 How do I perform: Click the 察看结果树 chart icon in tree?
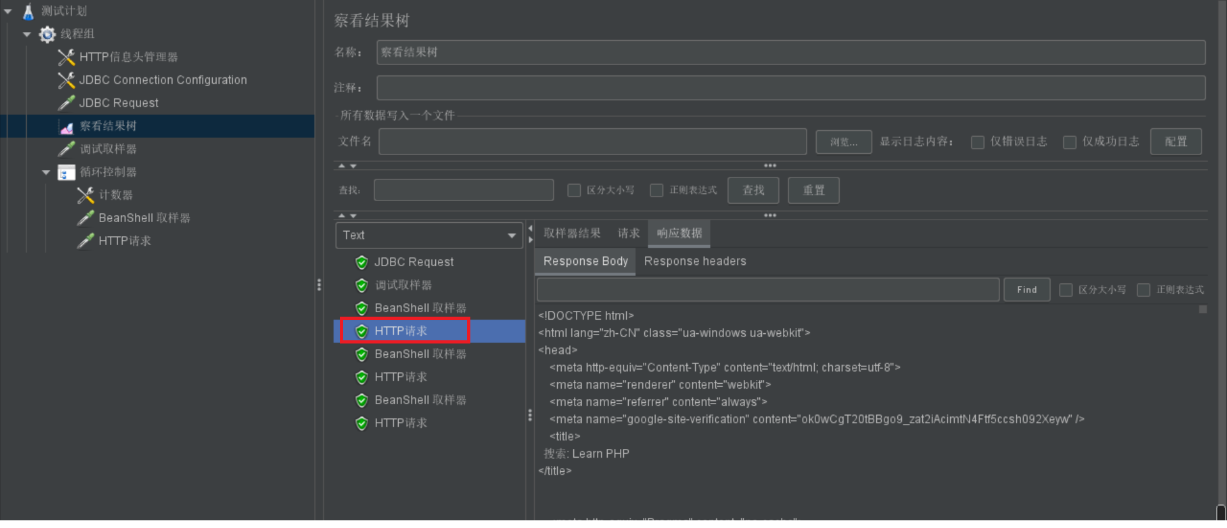click(x=66, y=126)
